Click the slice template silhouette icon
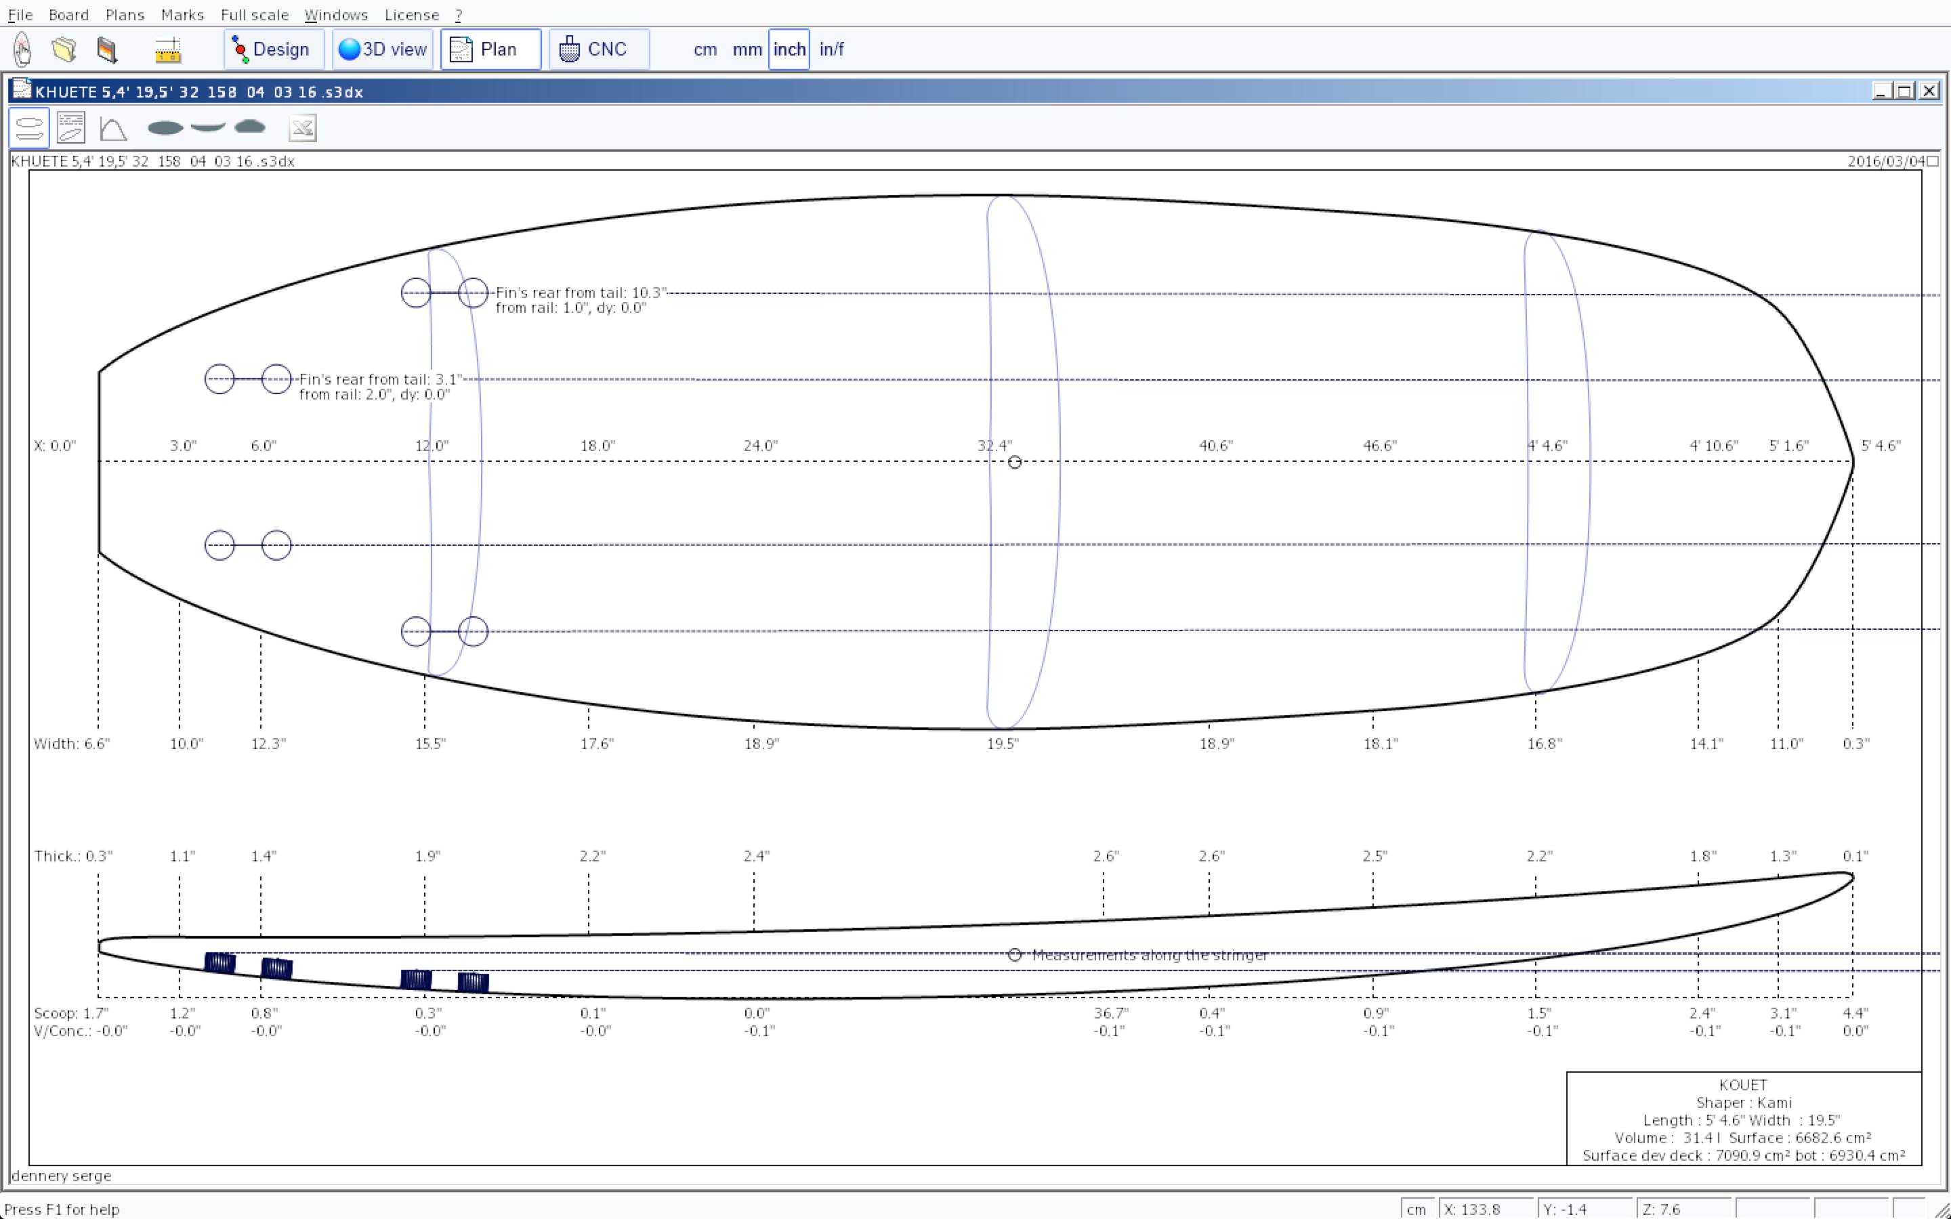 point(250,127)
